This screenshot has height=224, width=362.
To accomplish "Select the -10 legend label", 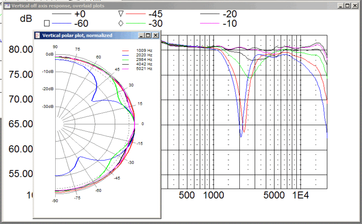I will click(230, 23).
